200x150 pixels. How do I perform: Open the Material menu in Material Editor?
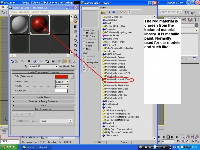point(13,12)
